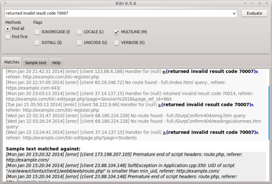The width and height of the screenshot is (272, 184).
Task: Maximize the window with the plus icon
Action: [x=259, y=3]
